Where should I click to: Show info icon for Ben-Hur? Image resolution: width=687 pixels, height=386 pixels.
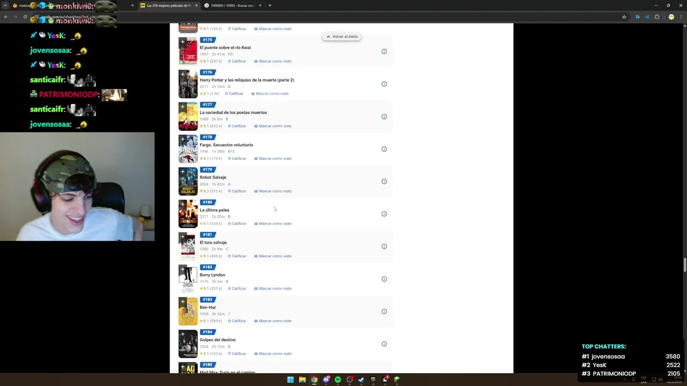click(x=384, y=311)
